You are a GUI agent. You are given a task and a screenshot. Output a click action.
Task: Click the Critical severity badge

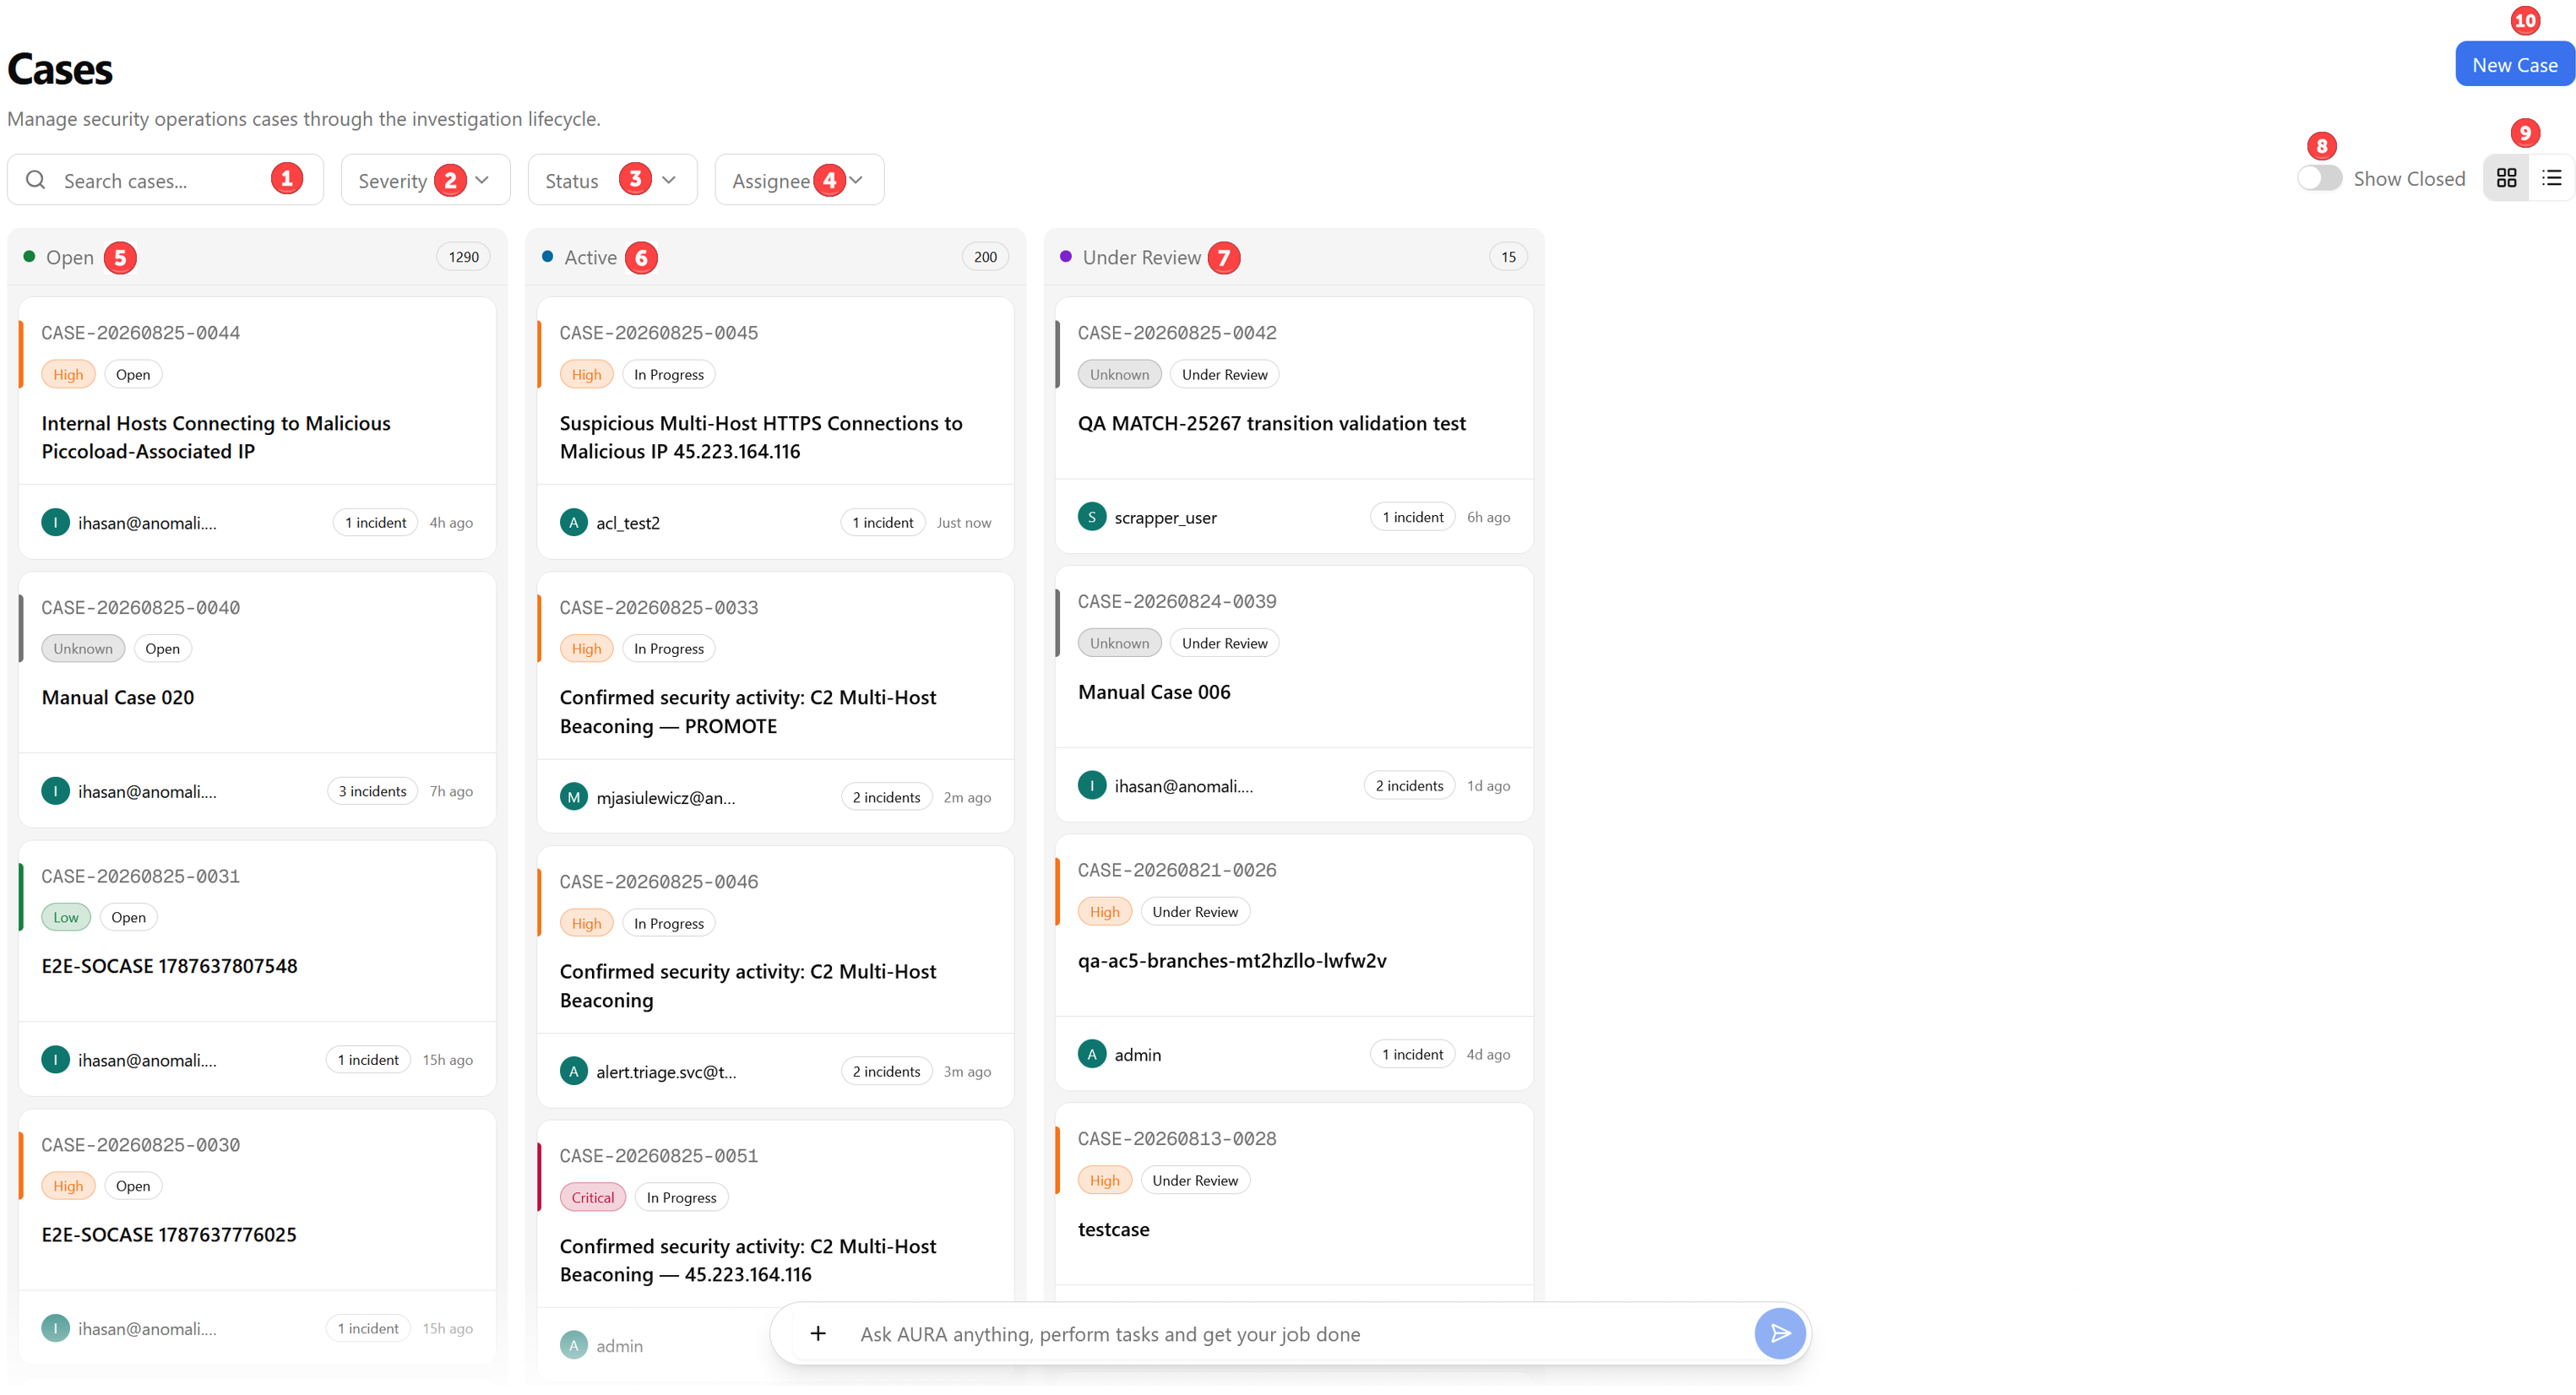(x=593, y=1197)
